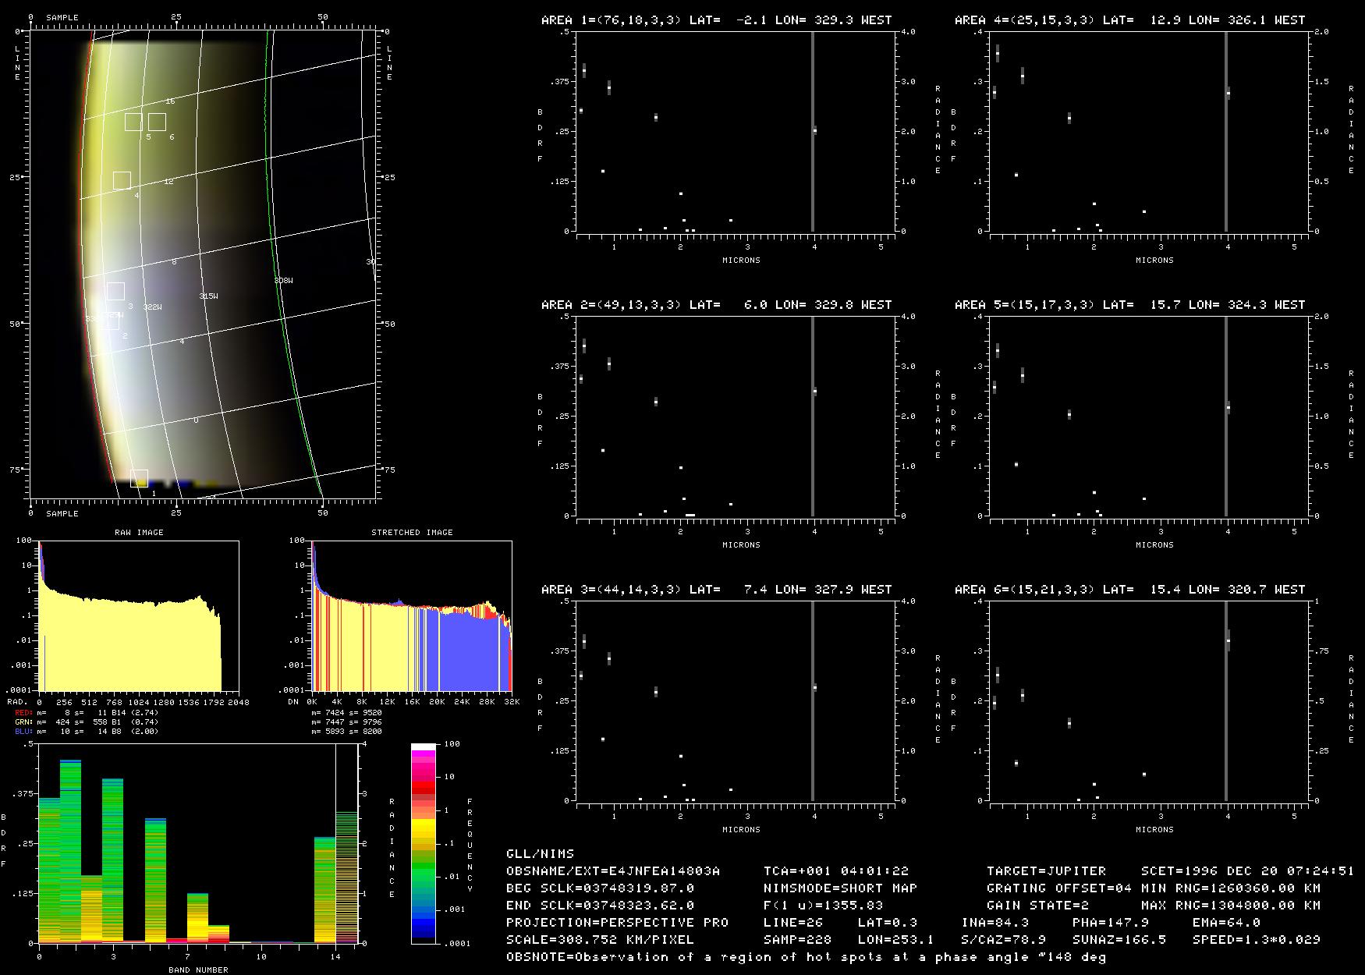The width and height of the screenshot is (1365, 975).
Task: Select the area 6 square marker
Action: click(x=157, y=122)
